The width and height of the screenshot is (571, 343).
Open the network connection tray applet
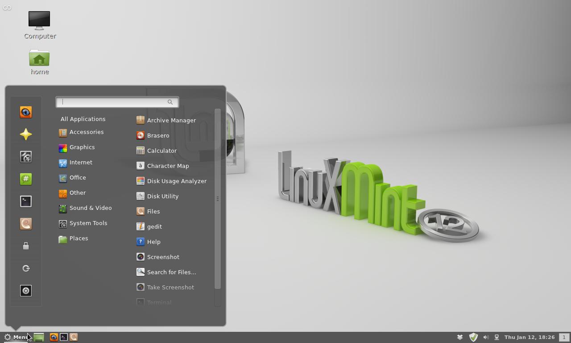[497, 337]
